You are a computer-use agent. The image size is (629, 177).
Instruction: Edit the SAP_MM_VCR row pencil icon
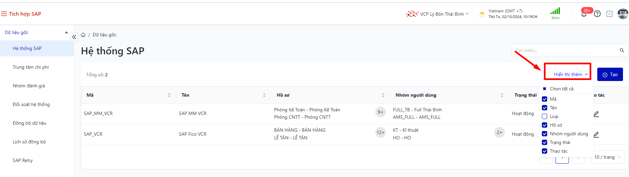point(596,114)
